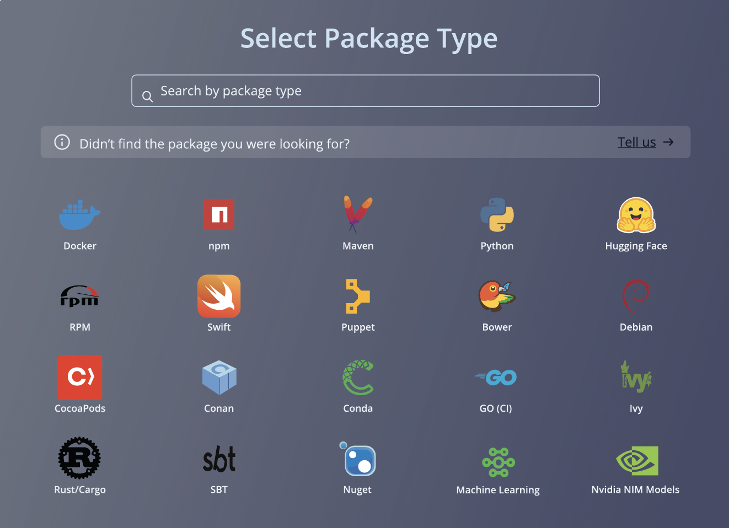The height and width of the screenshot is (528, 729).
Task: Click the arrow next to Tell us
Action: pyautogui.click(x=668, y=142)
